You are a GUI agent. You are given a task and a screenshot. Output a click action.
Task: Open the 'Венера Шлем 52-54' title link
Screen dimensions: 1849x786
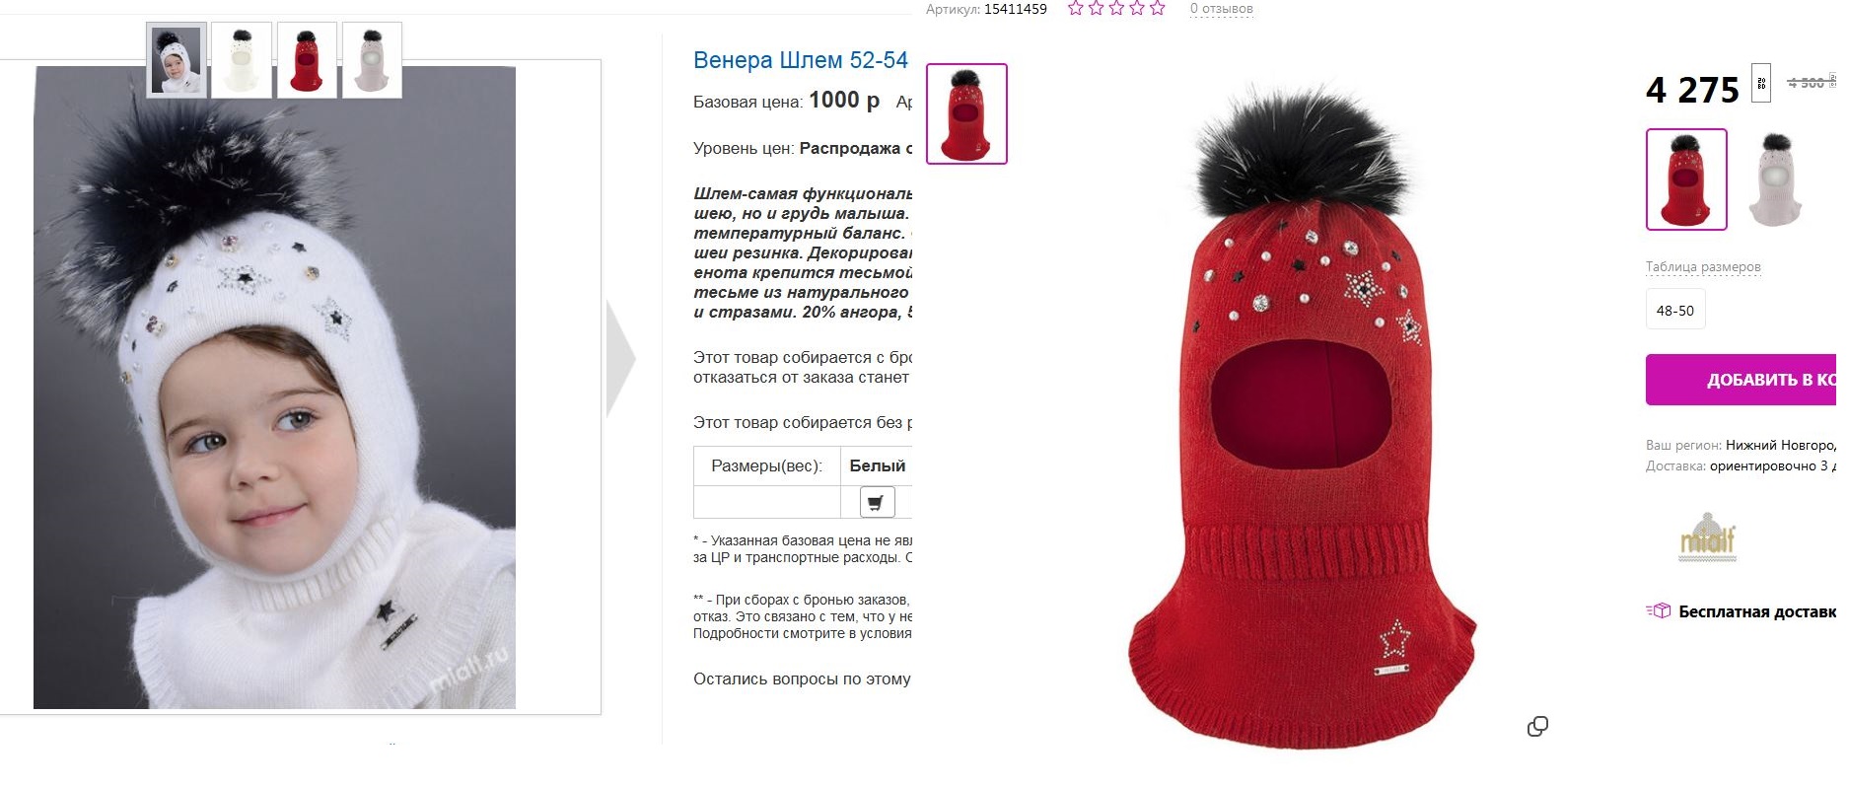point(801,60)
